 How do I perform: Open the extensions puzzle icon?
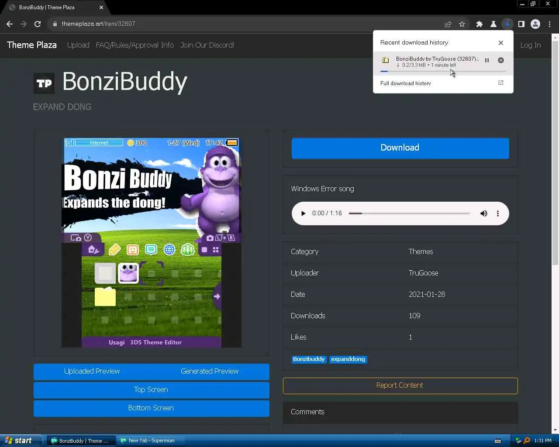pos(480,24)
